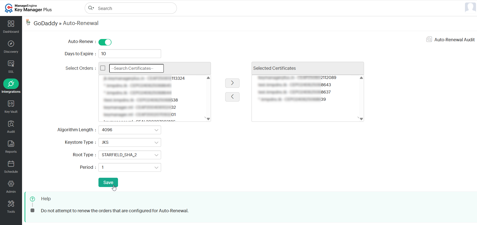477x225 pixels.
Task: Select order ending in 01
Action: [140, 115]
